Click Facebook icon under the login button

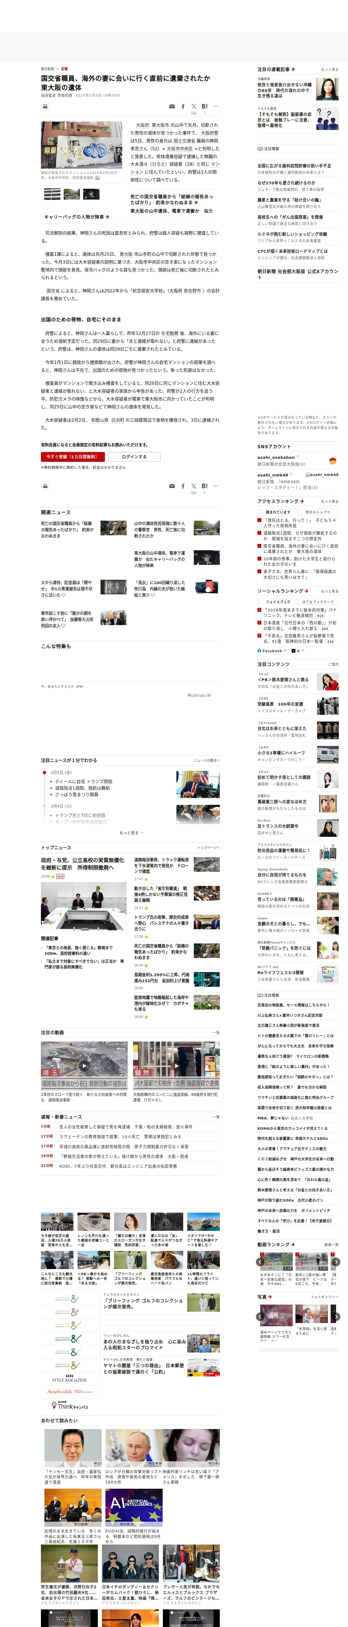(x=183, y=486)
